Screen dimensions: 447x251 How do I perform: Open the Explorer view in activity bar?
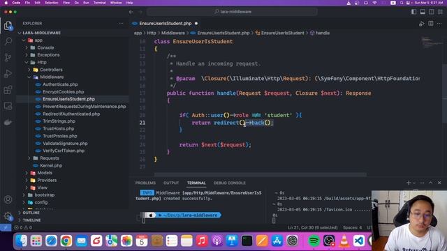pos(8,26)
